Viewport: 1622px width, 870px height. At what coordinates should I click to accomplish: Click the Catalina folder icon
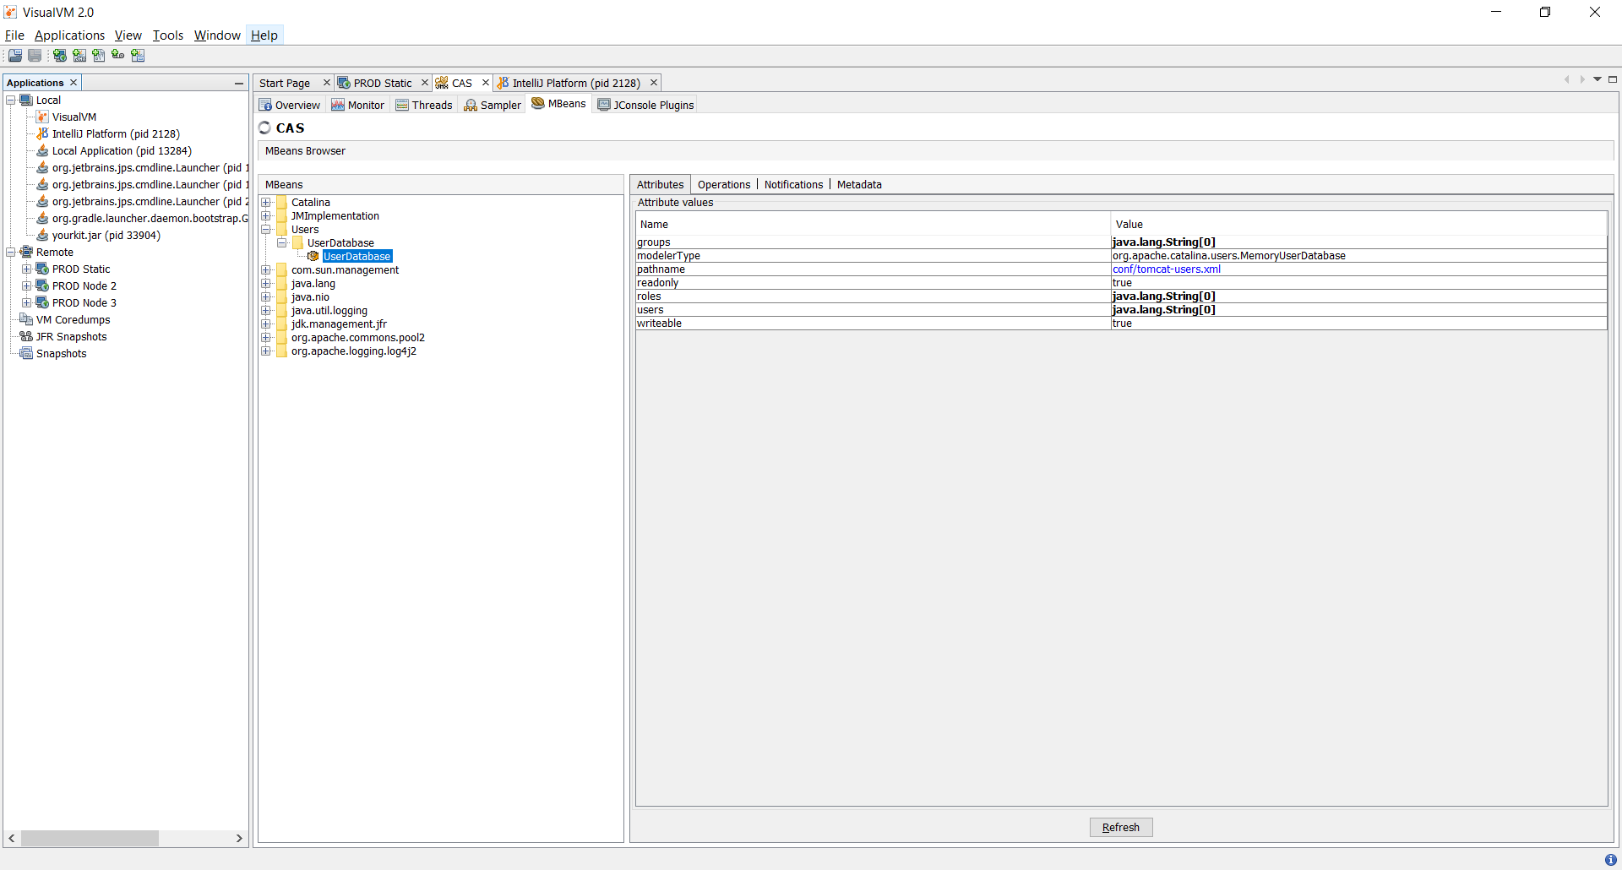(x=282, y=203)
